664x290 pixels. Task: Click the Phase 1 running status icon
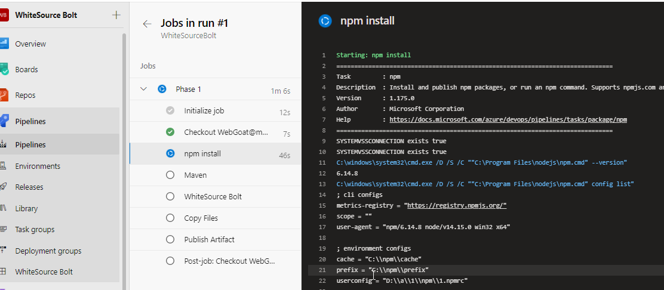click(162, 89)
